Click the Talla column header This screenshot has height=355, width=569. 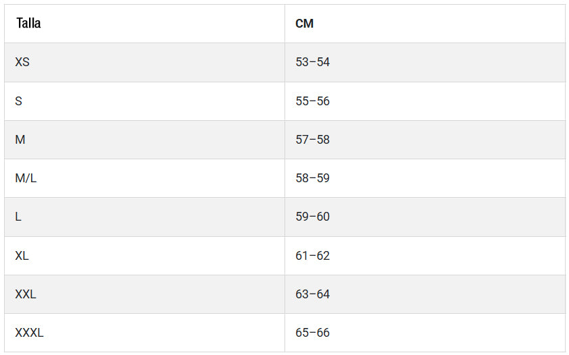(28, 24)
